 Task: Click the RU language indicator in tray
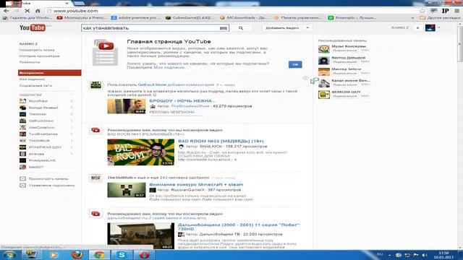(x=380, y=255)
